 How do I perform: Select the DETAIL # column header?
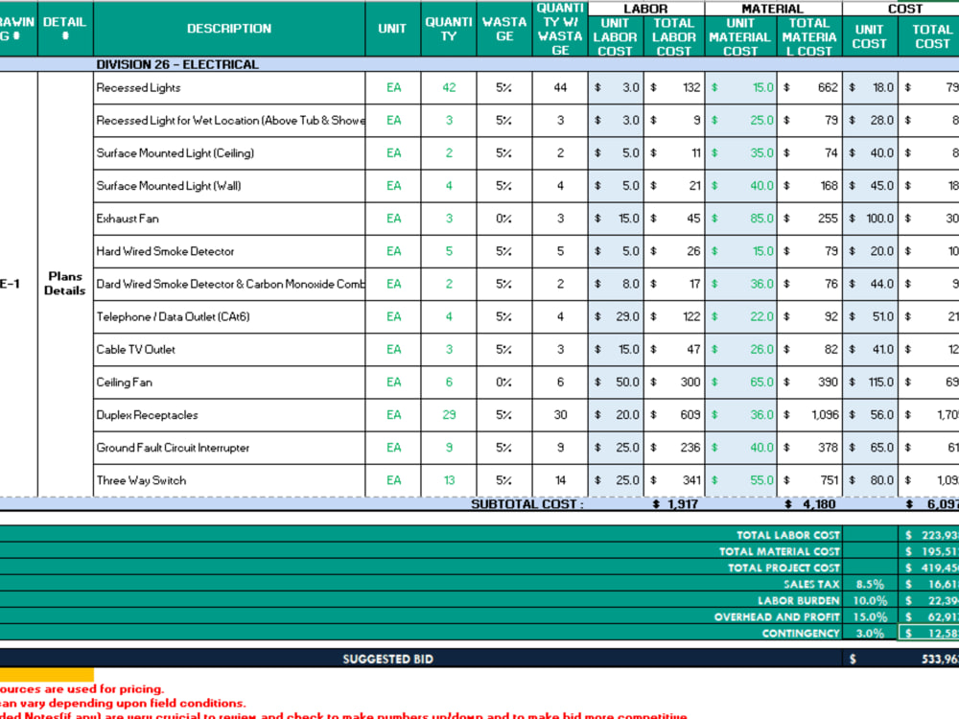(x=65, y=29)
